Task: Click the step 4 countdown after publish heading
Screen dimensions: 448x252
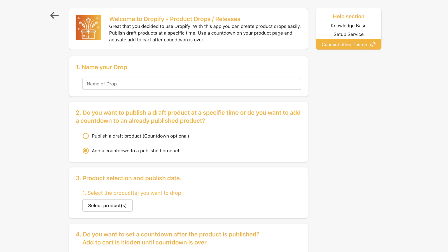Action: tap(167, 239)
